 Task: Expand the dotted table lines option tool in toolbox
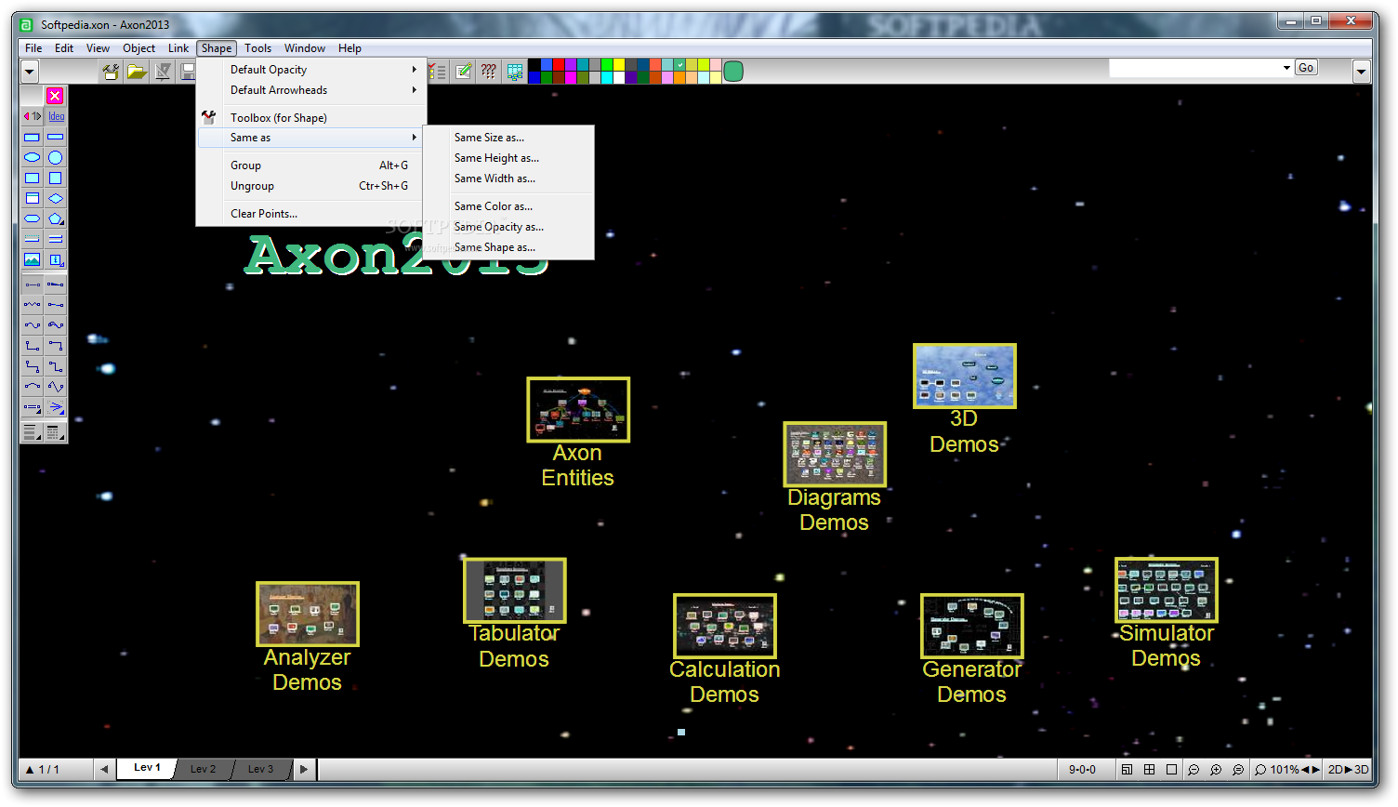point(56,432)
